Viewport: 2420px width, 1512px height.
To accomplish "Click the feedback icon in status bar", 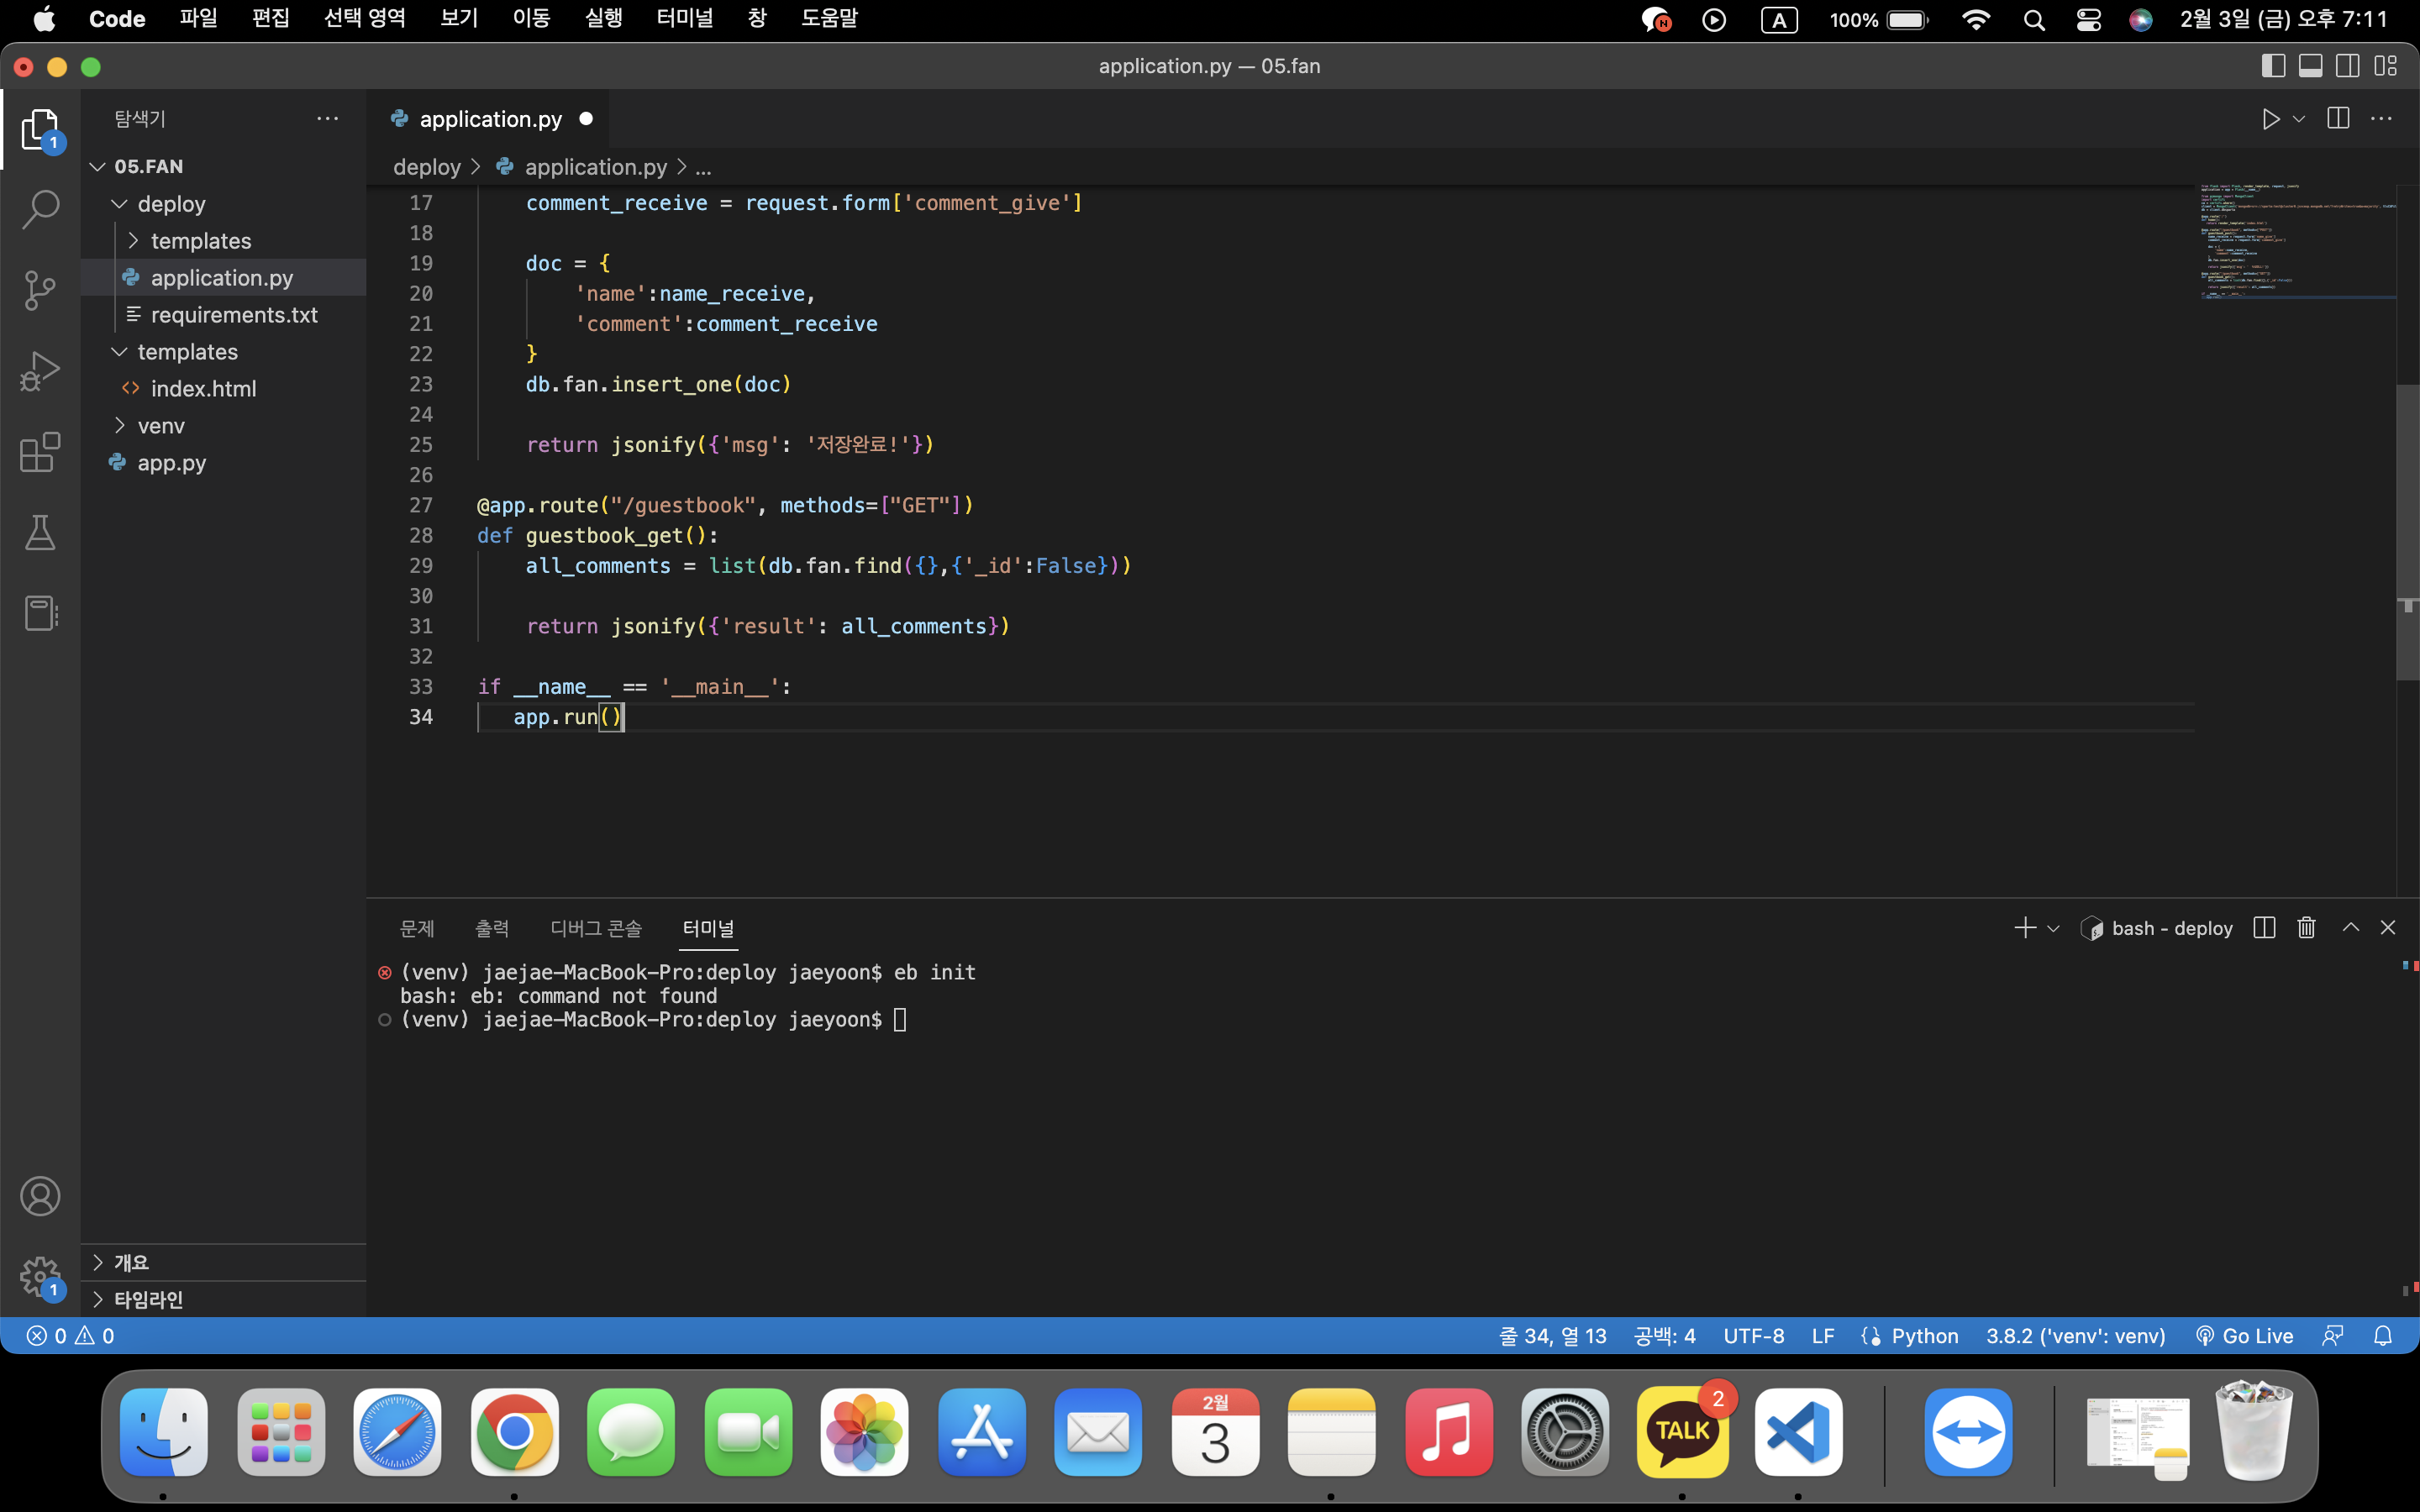I will pos(2333,1336).
